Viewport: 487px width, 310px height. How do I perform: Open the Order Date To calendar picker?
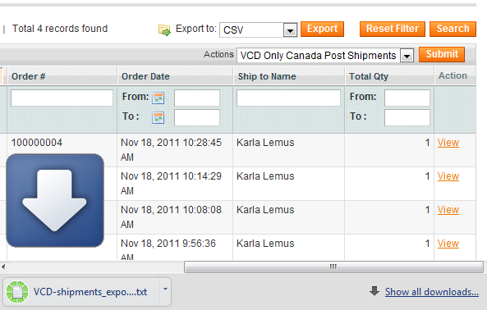(158, 118)
